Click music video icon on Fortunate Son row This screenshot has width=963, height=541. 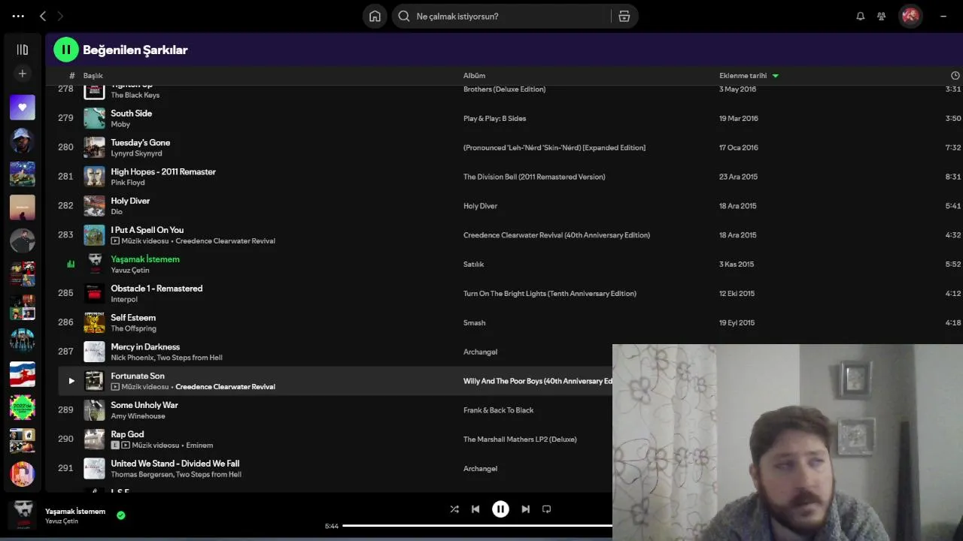point(115,387)
